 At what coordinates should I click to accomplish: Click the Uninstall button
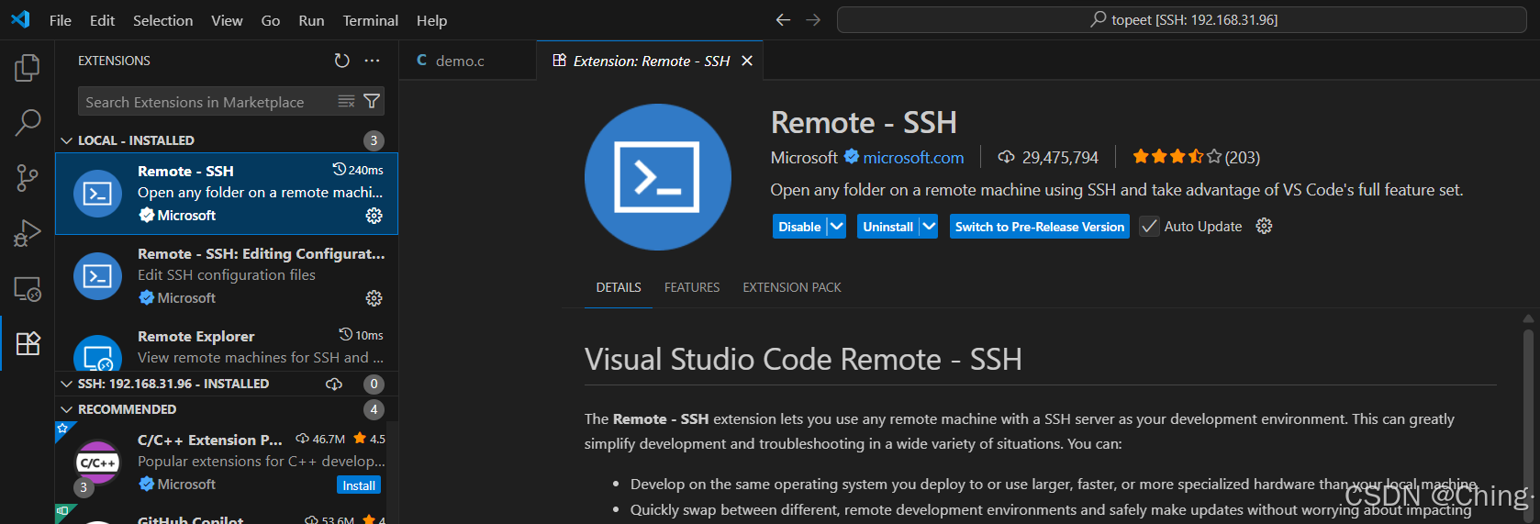click(887, 227)
